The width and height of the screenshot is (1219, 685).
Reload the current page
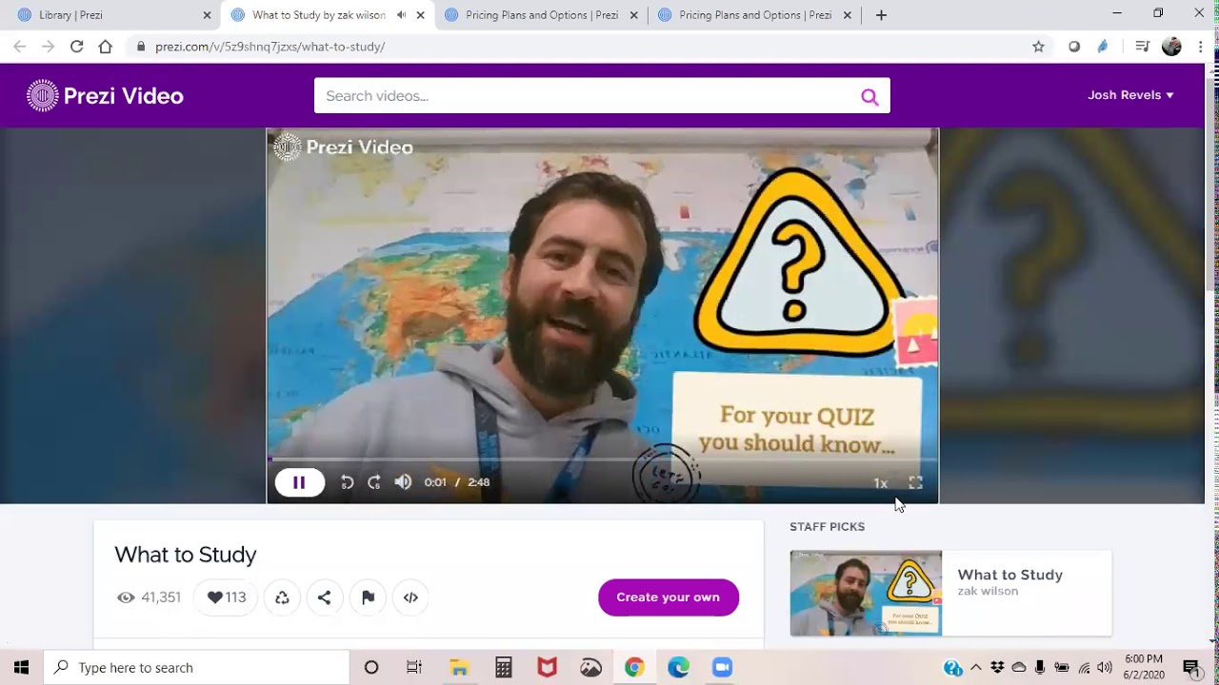click(x=76, y=47)
